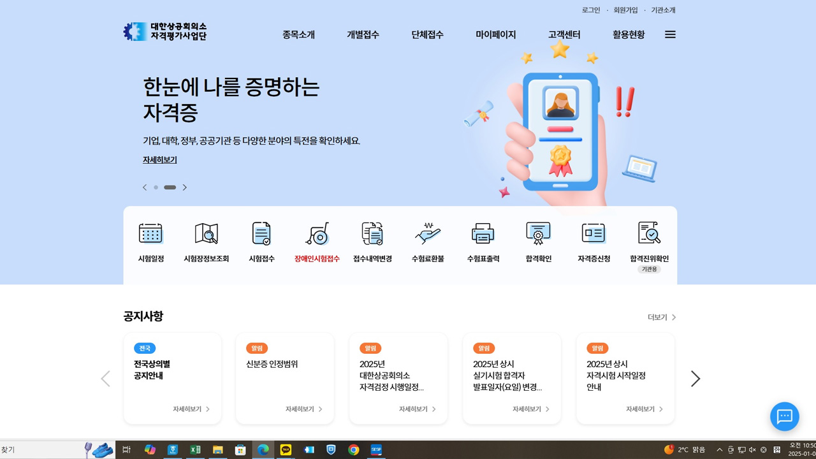Select the 접수내역변경 application change icon
This screenshot has width=816, height=459.
[x=372, y=242]
